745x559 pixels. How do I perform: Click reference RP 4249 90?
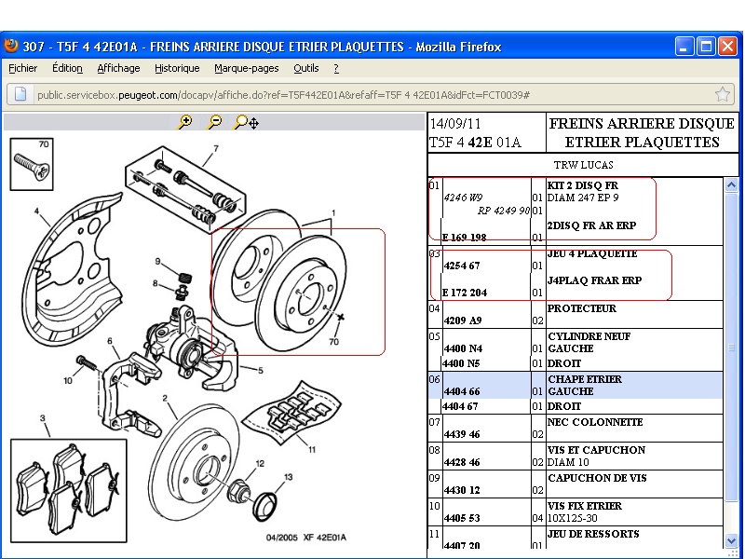[x=503, y=211]
